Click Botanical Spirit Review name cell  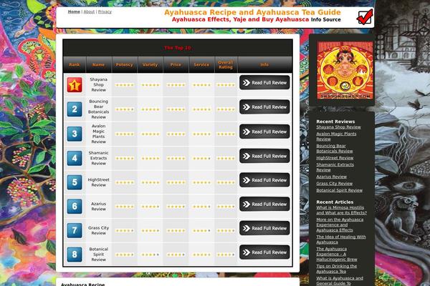click(x=98, y=255)
